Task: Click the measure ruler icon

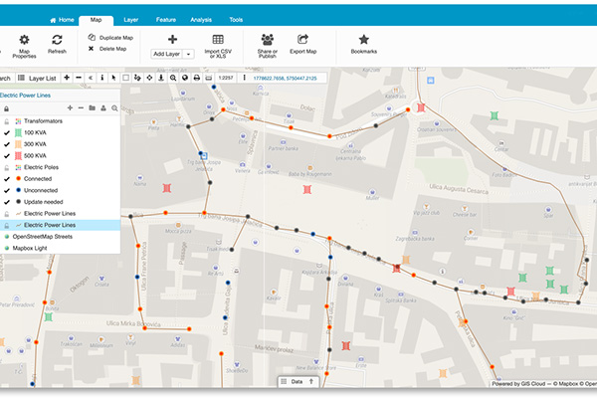Action: click(x=209, y=78)
